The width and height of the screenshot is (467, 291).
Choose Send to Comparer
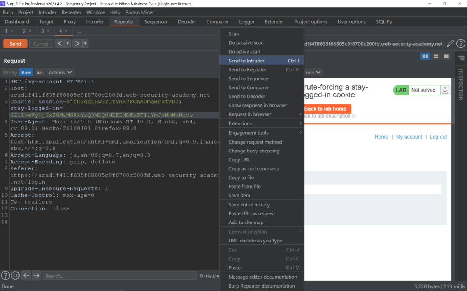pyautogui.click(x=262, y=88)
